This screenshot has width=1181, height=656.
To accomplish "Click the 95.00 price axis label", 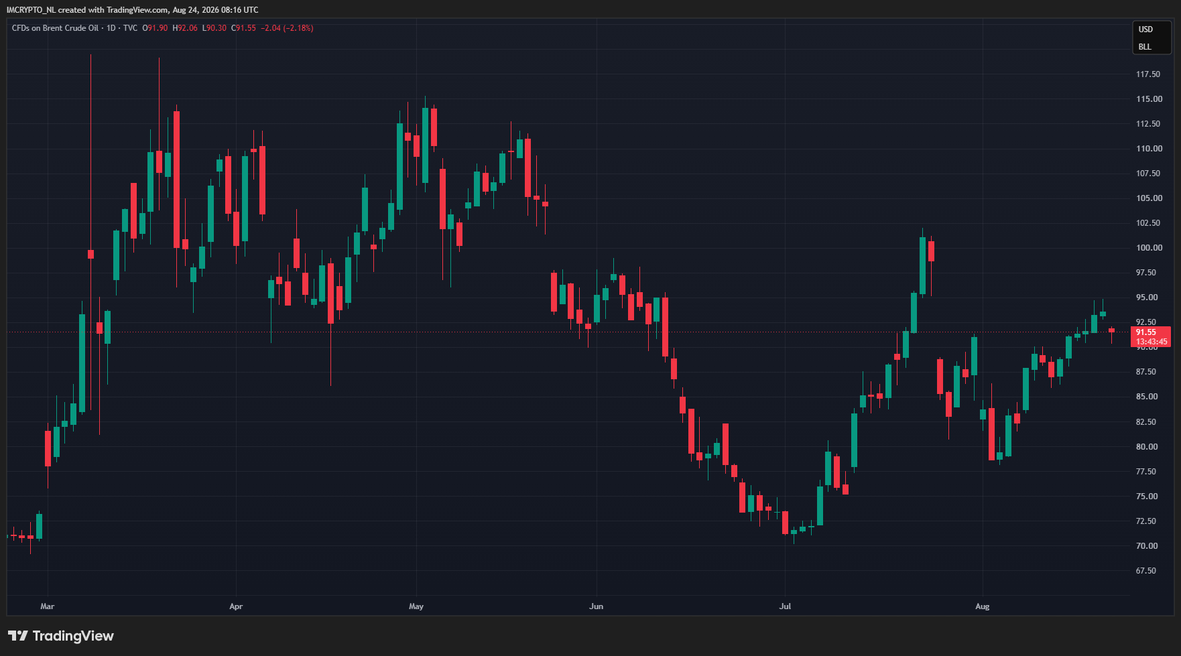I will tap(1146, 298).
